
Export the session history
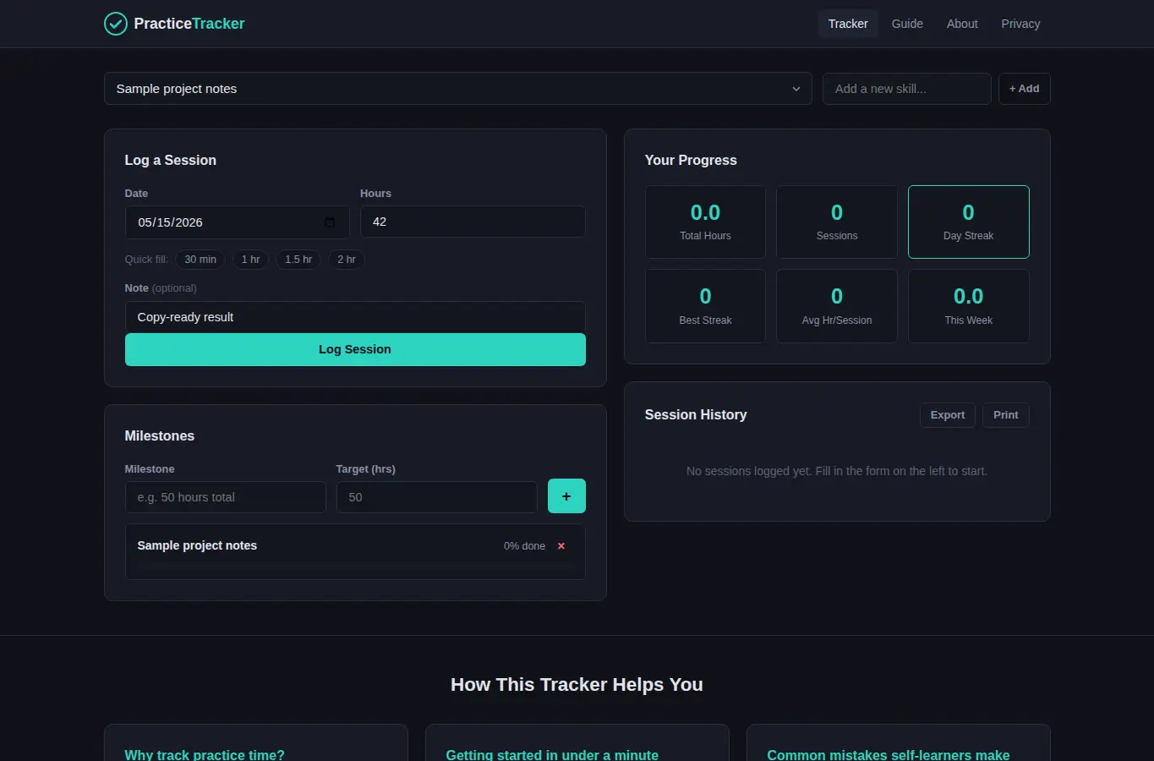point(948,415)
